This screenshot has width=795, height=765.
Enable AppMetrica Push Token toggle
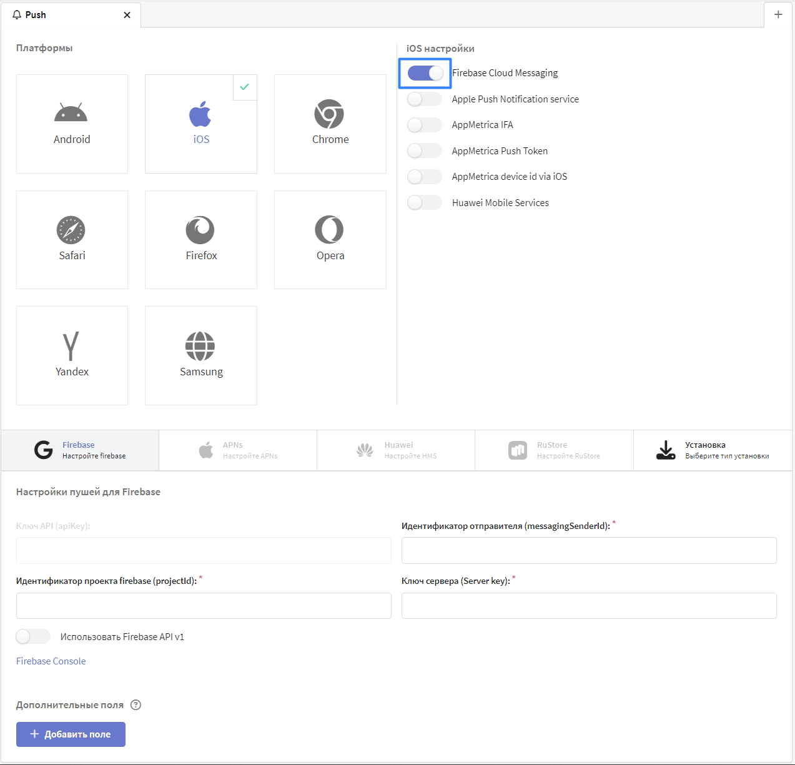[x=425, y=151]
